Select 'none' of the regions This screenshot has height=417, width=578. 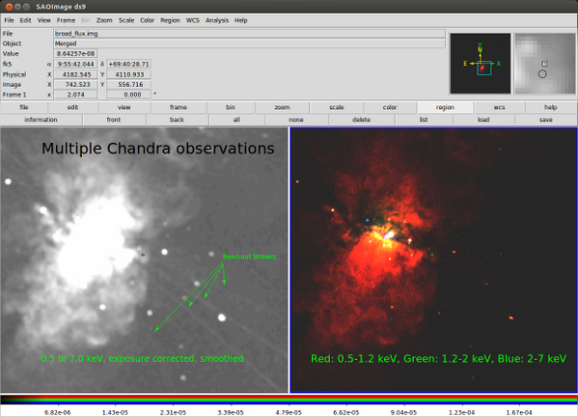[x=296, y=120]
